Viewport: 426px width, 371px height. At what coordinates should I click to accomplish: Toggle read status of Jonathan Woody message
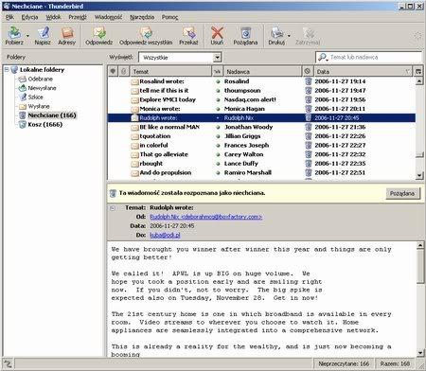pos(218,127)
